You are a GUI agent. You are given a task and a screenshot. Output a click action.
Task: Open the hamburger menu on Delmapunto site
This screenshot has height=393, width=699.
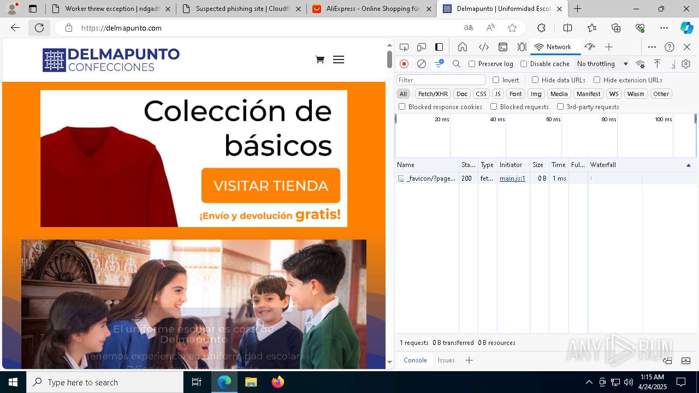click(x=339, y=59)
